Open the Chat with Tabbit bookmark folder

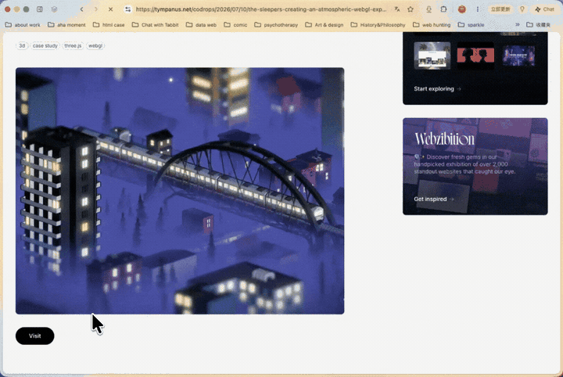(x=155, y=25)
